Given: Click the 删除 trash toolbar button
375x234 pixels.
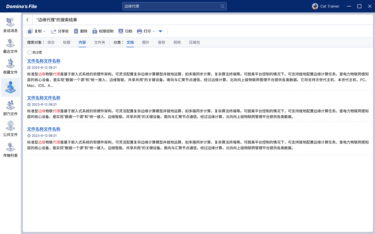Looking at the screenshot, I should (80, 31).
